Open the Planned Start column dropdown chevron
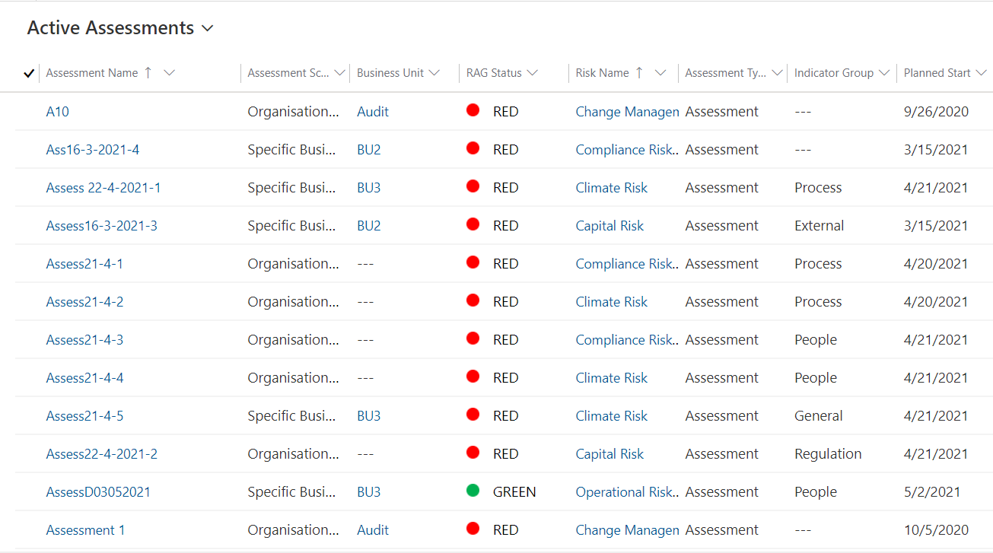This screenshot has width=993, height=553. click(x=981, y=73)
